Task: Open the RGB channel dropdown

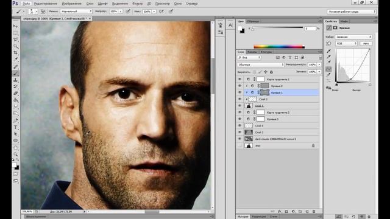Action: pos(346,43)
